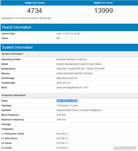Click the Southbridge value AMD X370 51
The width and height of the screenshot is (138, 151).
pyautogui.click(x=63, y=83)
